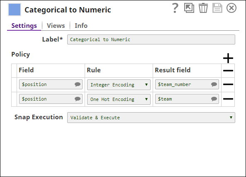The width and height of the screenshot is (246, 177).
Task: Click the $team_number result field
Action: (x=187, y=84)
